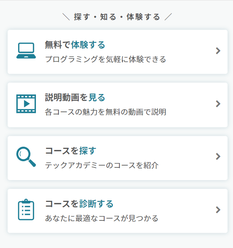Click the laptop icon for free trial
Viewport: 233px width, 248px height.
pos(26,50)
